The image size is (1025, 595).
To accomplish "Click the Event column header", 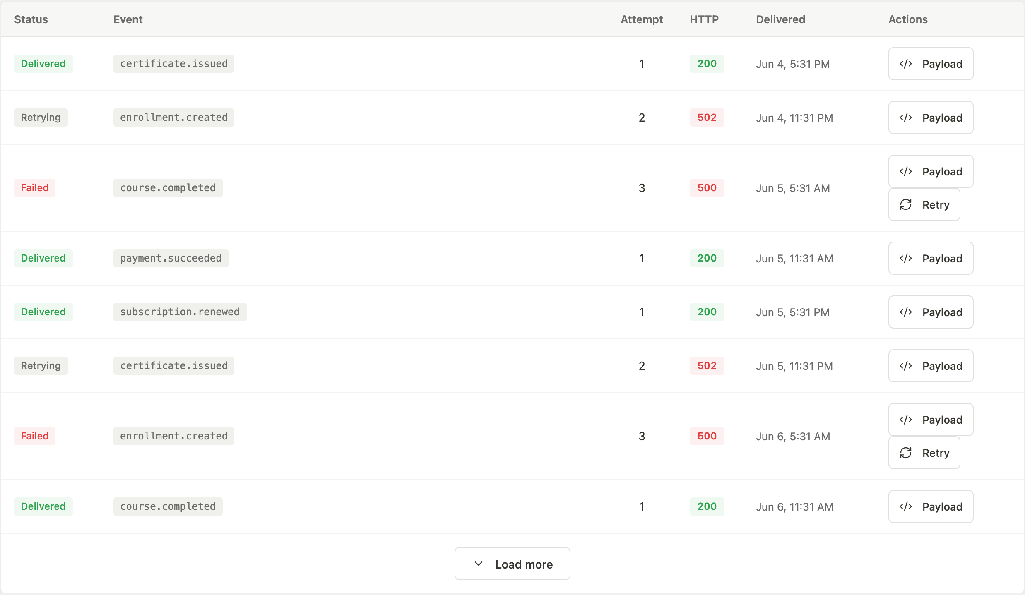I will (x=128, y=19).
